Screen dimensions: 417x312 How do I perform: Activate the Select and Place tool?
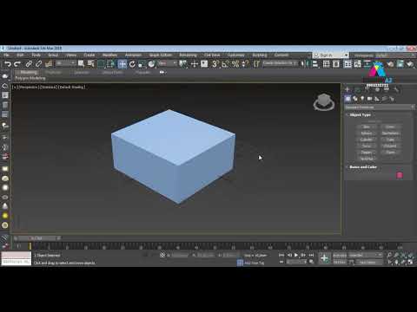pyautogui.click(x=151, y=64)
